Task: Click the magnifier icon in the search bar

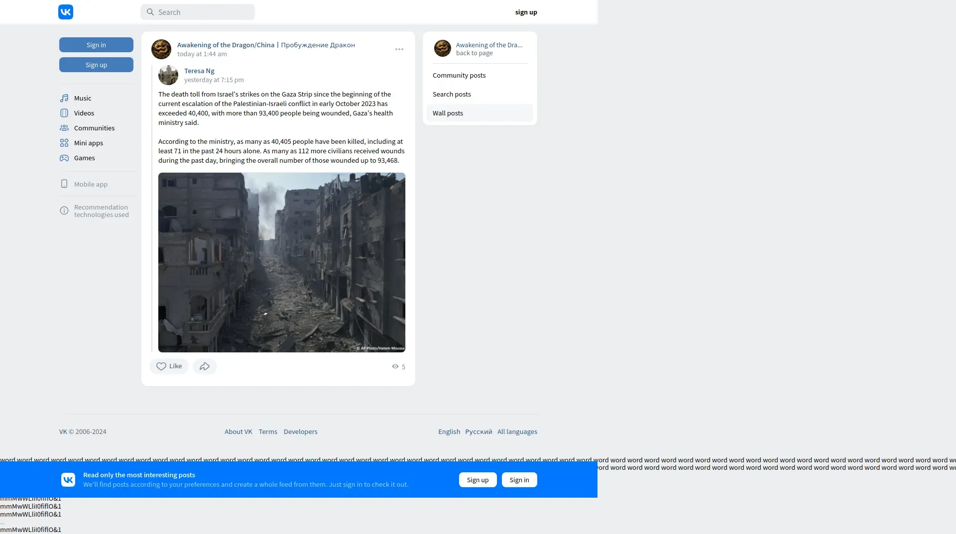Action: point(150,12)
